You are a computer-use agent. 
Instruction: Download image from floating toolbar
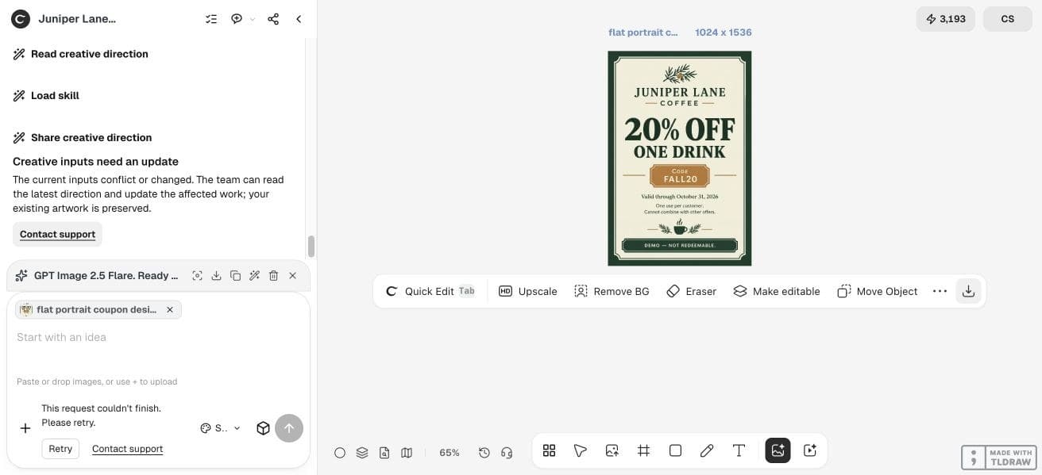pyautogui.click(x=968, y=292)
